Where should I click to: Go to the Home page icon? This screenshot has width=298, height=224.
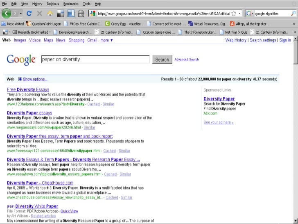(50, 13)
